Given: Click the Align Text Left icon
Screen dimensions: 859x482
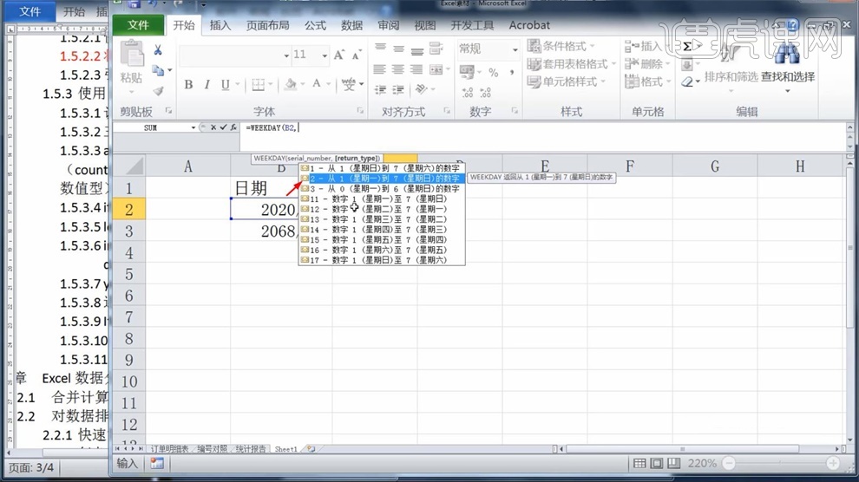Looking at the screenshot, I should [x=379, y=69].
